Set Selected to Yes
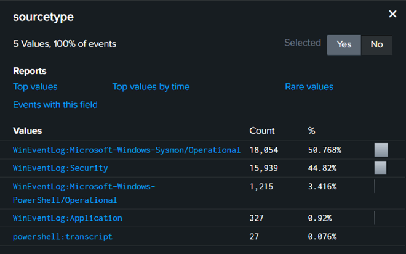The width and height of the screenshot is (406, 254). click(344, 44)
